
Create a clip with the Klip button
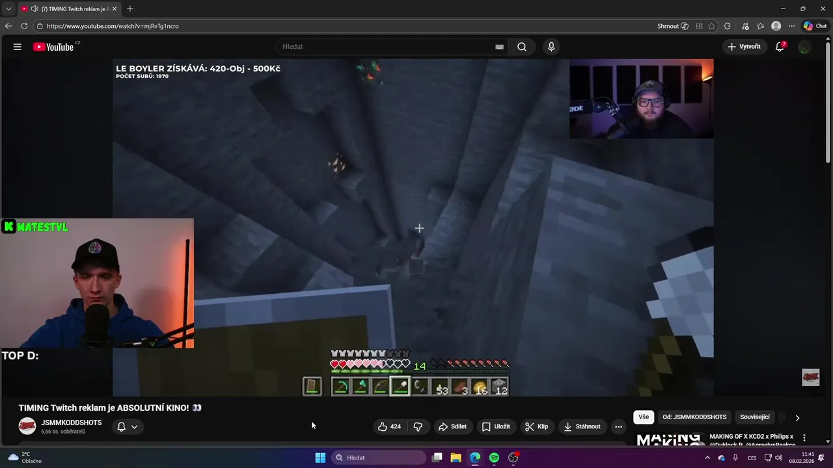point(537,426)
